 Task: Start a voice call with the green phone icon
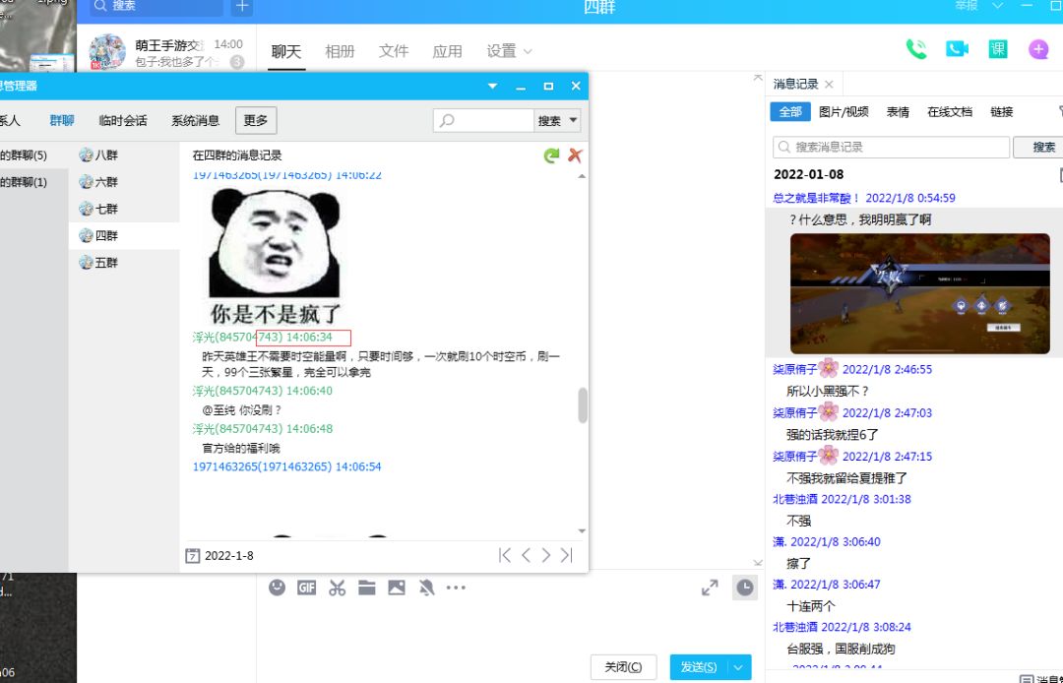pos(916,49)
